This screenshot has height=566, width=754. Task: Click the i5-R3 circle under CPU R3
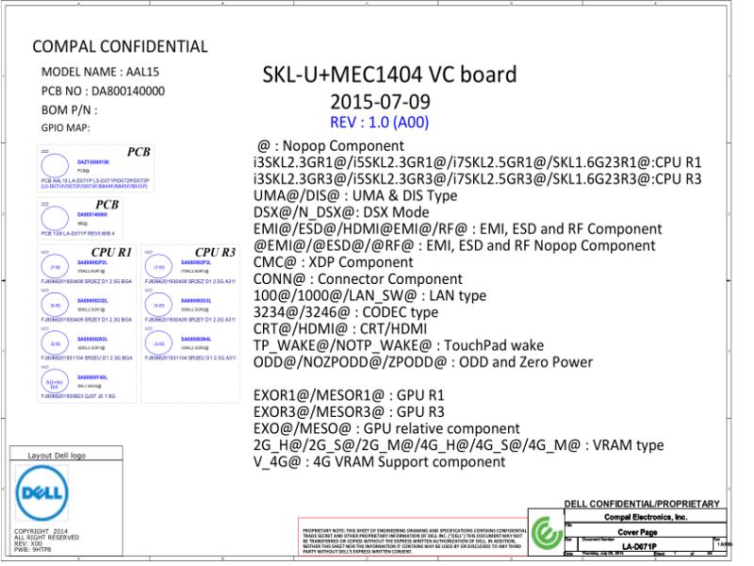(158, 305)
